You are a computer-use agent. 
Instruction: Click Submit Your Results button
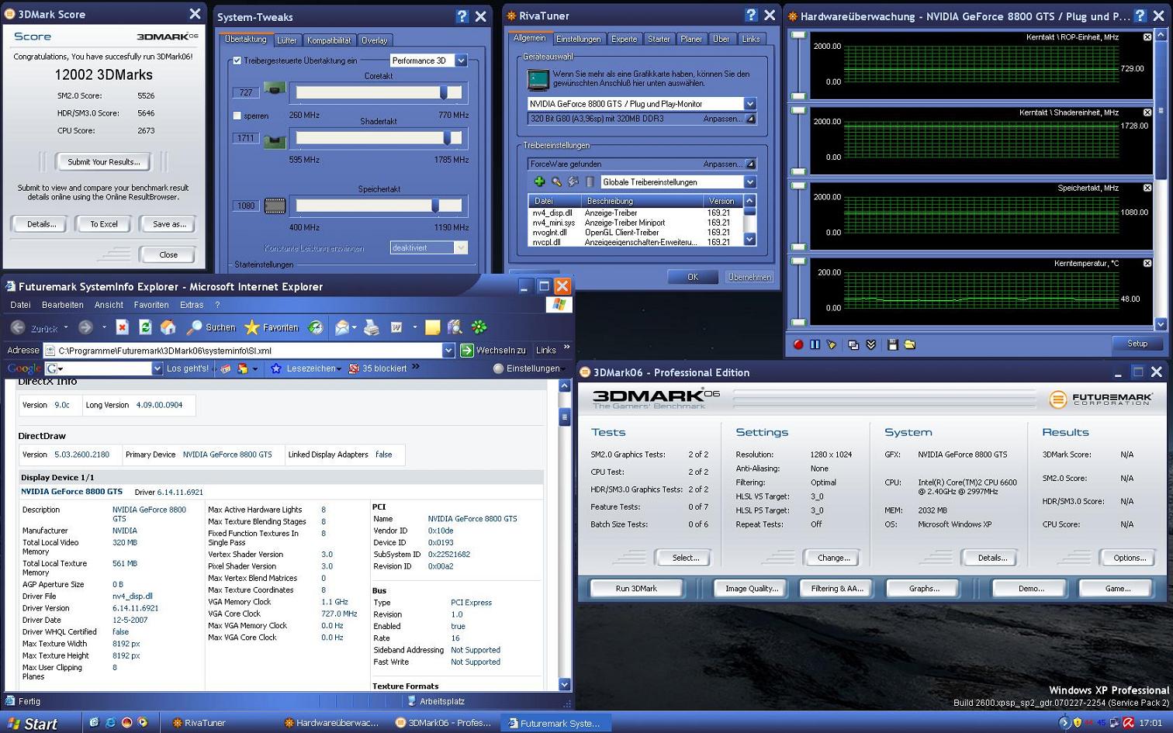click(x=104, y=162)
